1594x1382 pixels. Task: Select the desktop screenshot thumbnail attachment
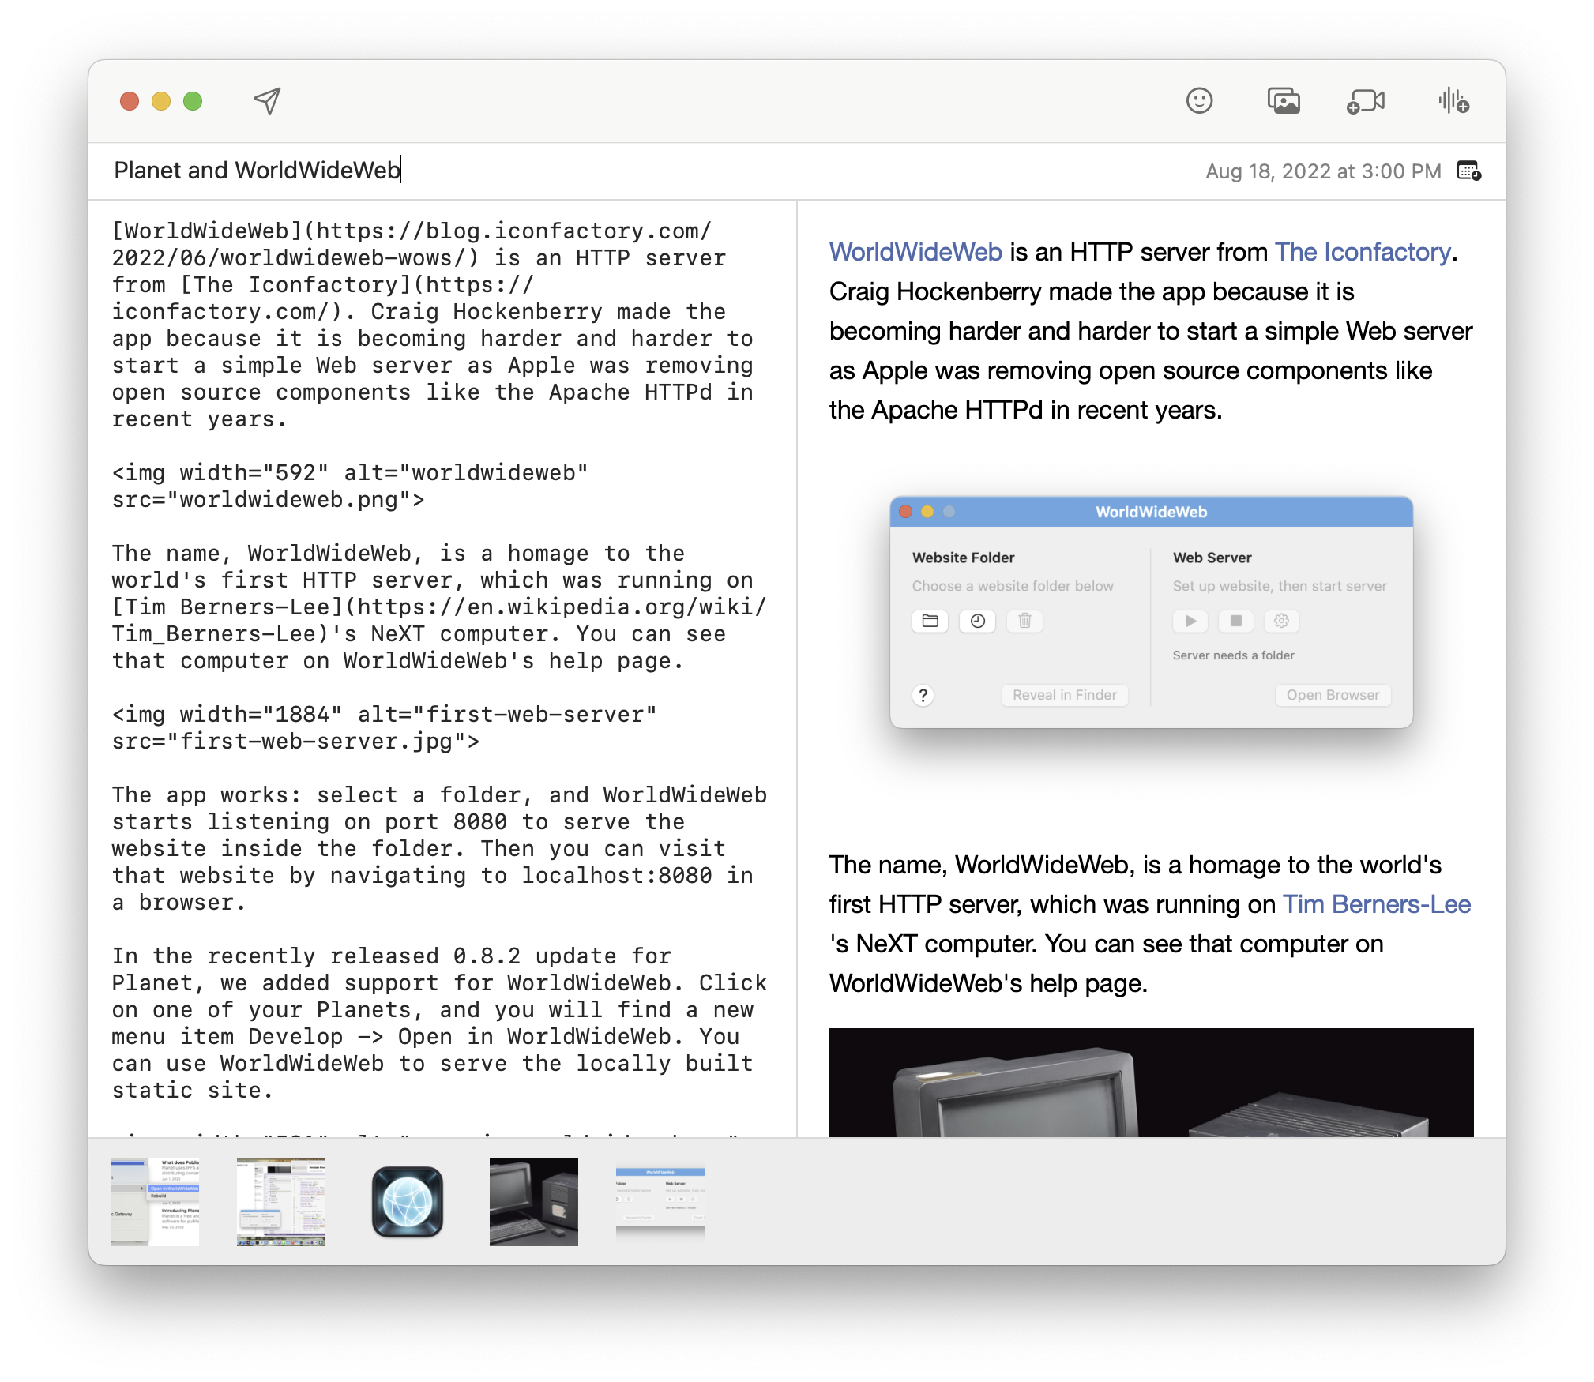pos(281,1201)
